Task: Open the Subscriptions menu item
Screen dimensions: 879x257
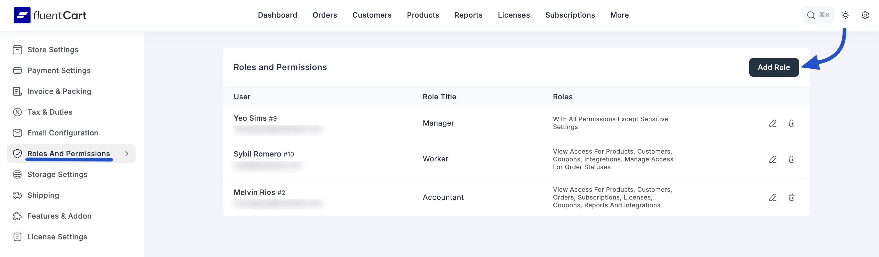Action: [x=570, y=15]
